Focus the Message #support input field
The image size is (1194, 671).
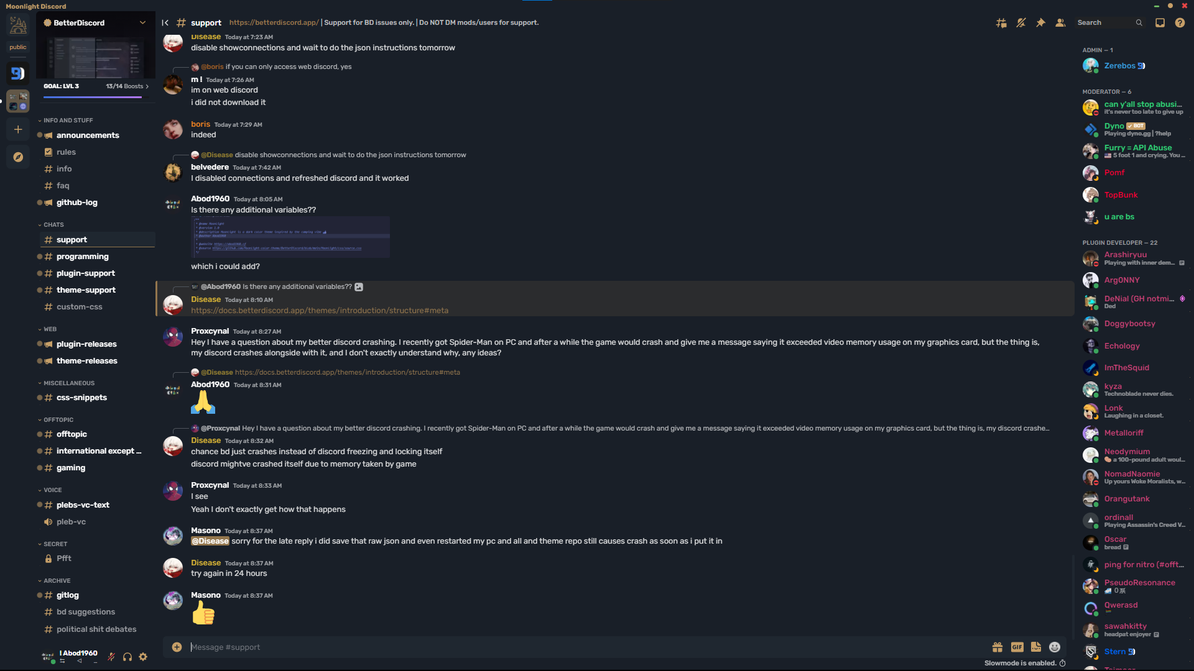[560, 647]
